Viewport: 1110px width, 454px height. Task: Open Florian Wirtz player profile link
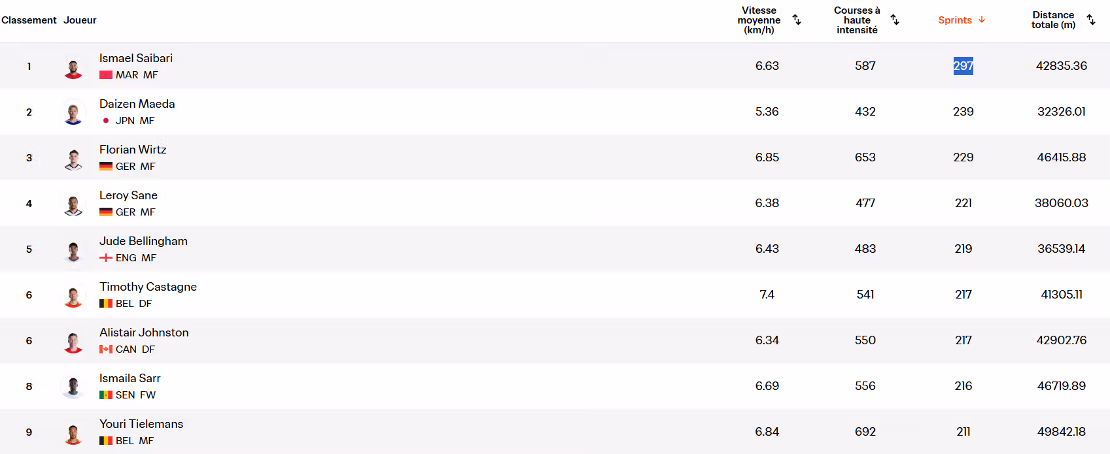point(133,150)
